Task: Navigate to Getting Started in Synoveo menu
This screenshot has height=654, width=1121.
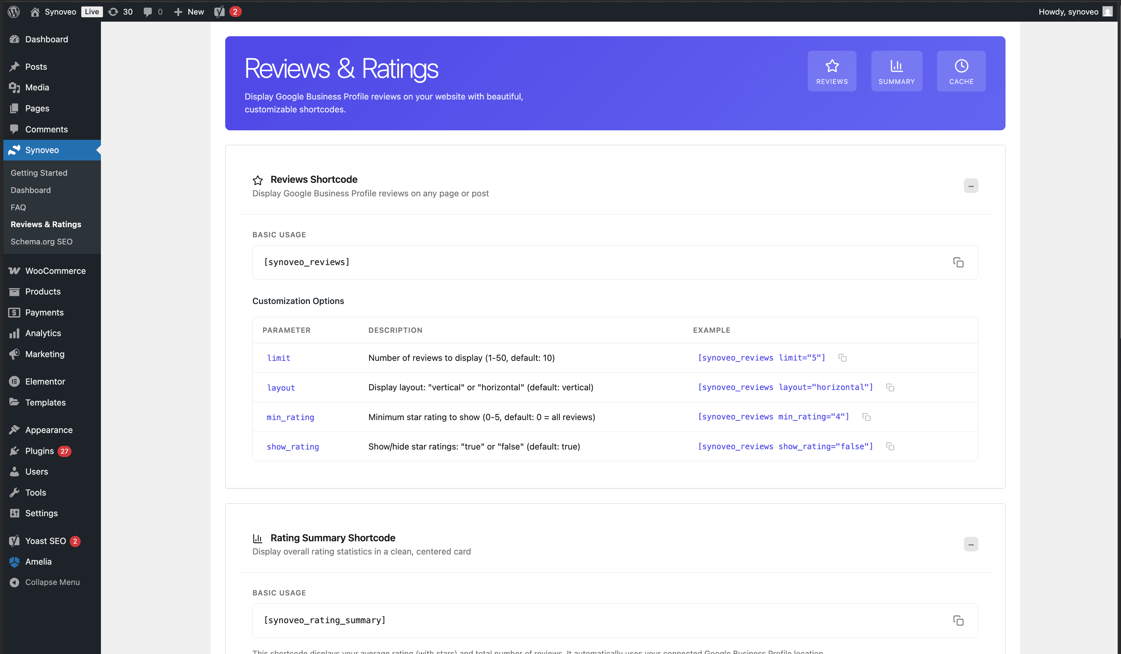Action: pos(39,173)
